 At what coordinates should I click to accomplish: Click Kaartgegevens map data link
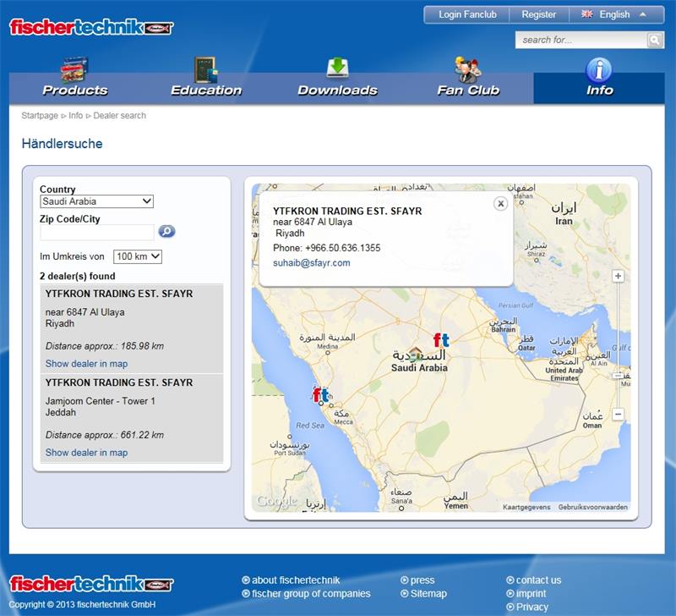click(526, 507)
